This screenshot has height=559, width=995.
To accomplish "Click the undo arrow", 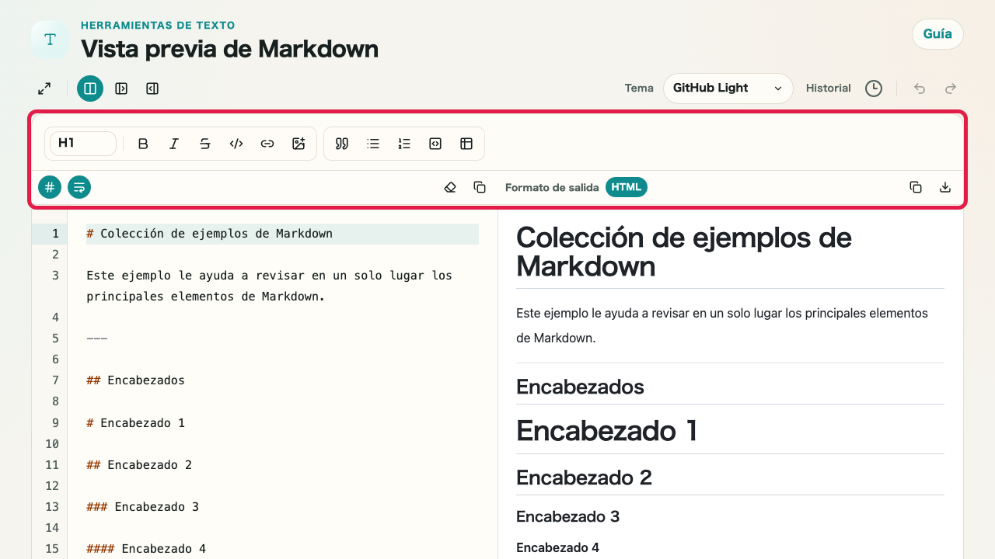I will (920, 89).
